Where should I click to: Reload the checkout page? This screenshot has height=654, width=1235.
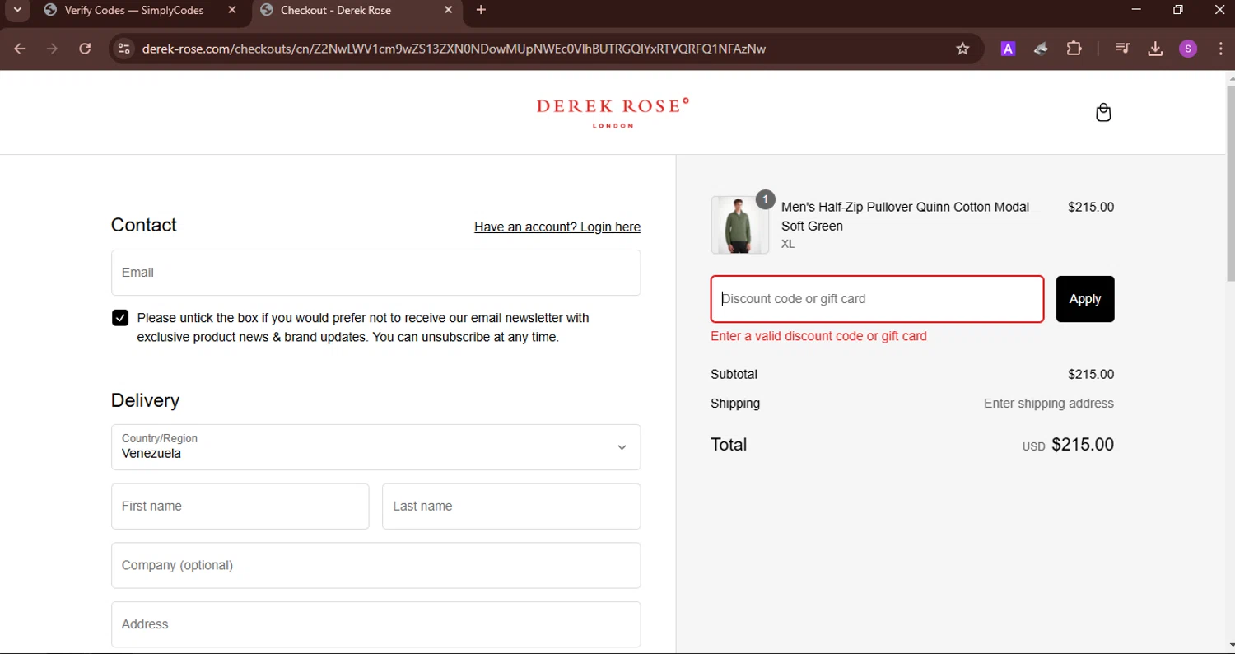(x=84, y=49)
